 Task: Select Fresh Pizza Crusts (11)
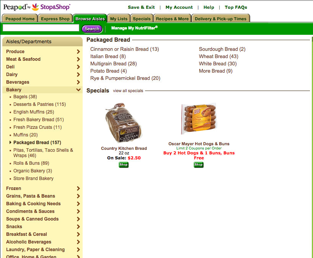(x=37, y=127)
